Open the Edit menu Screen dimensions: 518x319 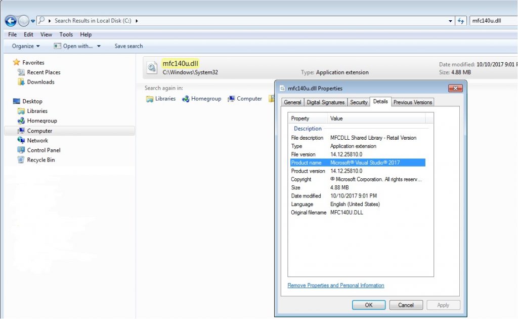point(28,34)
